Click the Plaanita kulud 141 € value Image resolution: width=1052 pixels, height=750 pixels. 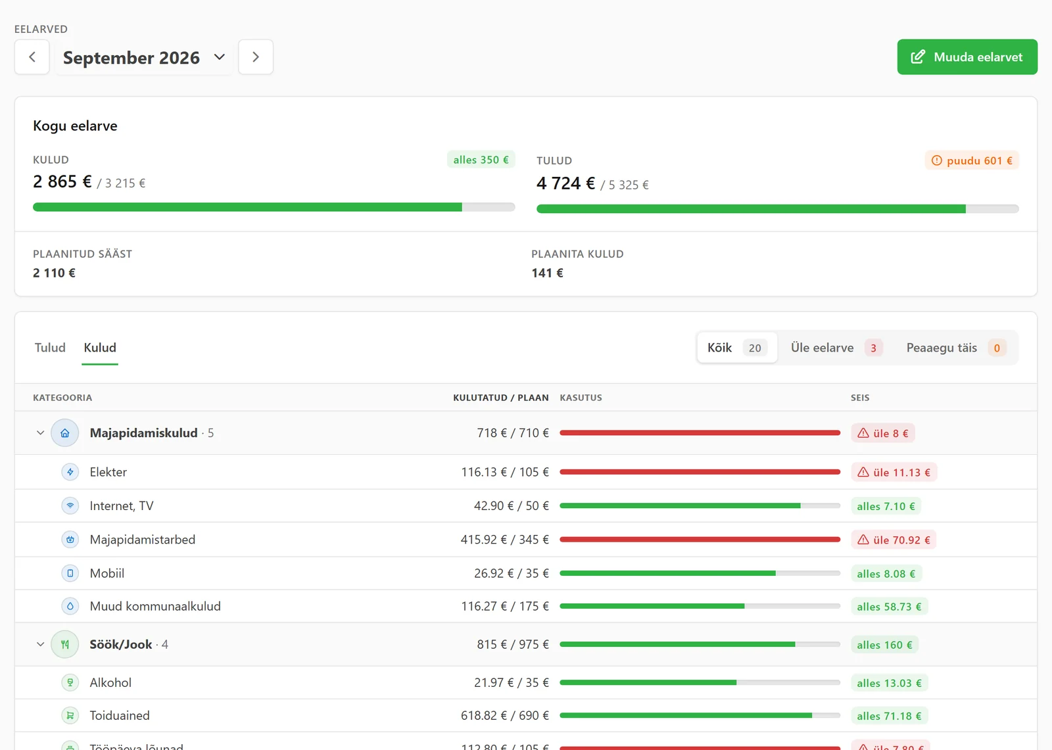tap(547, 273)
